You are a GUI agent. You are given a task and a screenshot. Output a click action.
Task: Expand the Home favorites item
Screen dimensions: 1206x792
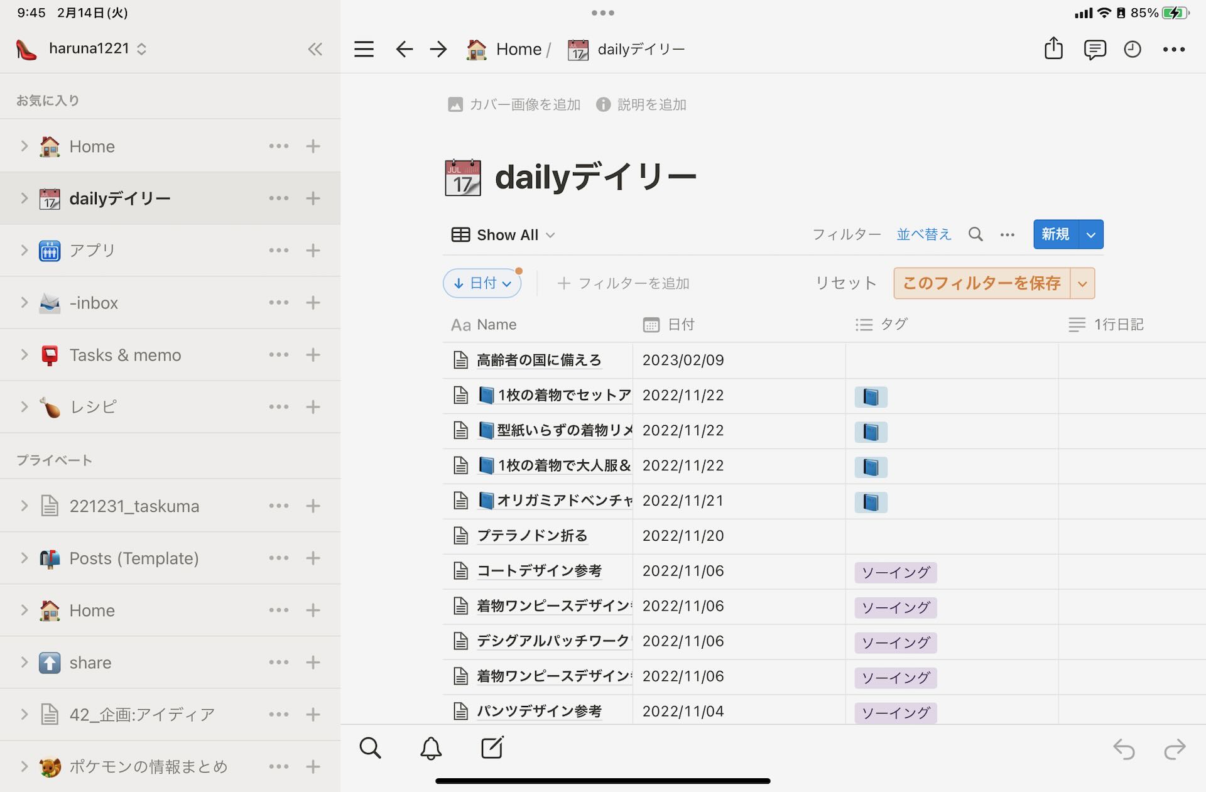(24, 146)
